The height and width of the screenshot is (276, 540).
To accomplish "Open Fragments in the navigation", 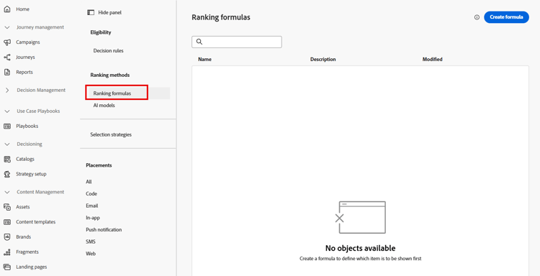I will tap(27, 252).
